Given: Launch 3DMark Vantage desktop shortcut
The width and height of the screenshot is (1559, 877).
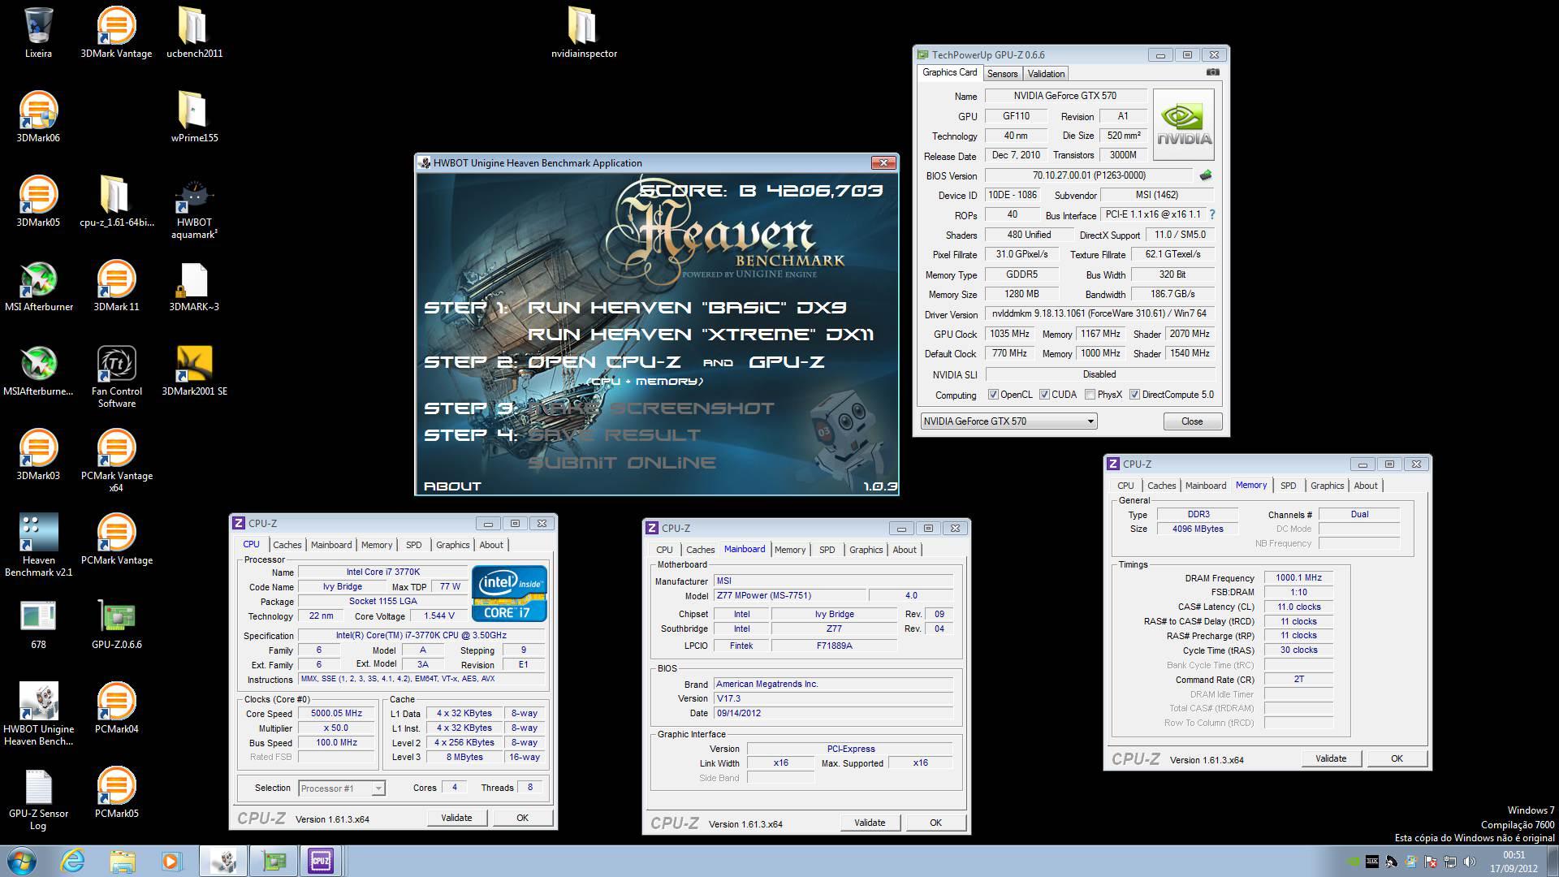Looking at the screenshot, I should pyautogui.click(x=116, y=32).
